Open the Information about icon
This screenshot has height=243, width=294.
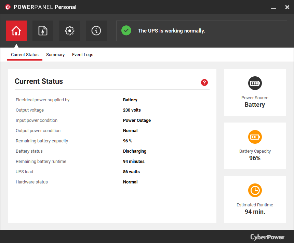(96, 31)
